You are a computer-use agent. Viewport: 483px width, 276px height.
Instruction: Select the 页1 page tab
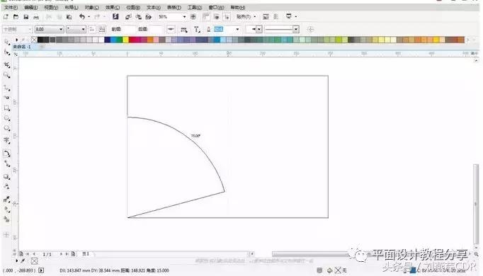coord(86,254)
